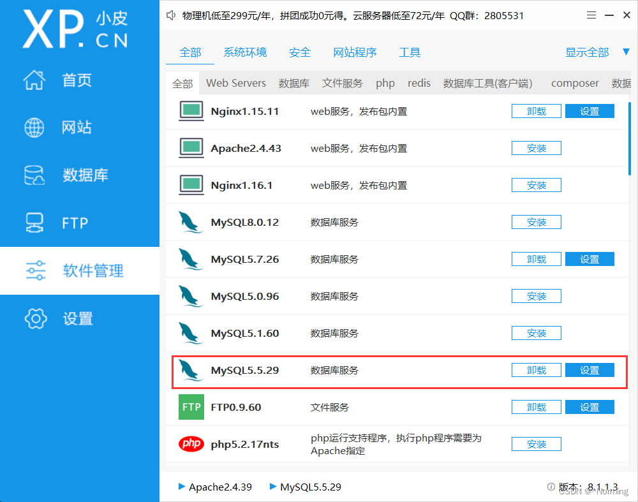Click the FTP server icon in the sidebar
This screenshot has width=638, height=502.
[34, 223]
